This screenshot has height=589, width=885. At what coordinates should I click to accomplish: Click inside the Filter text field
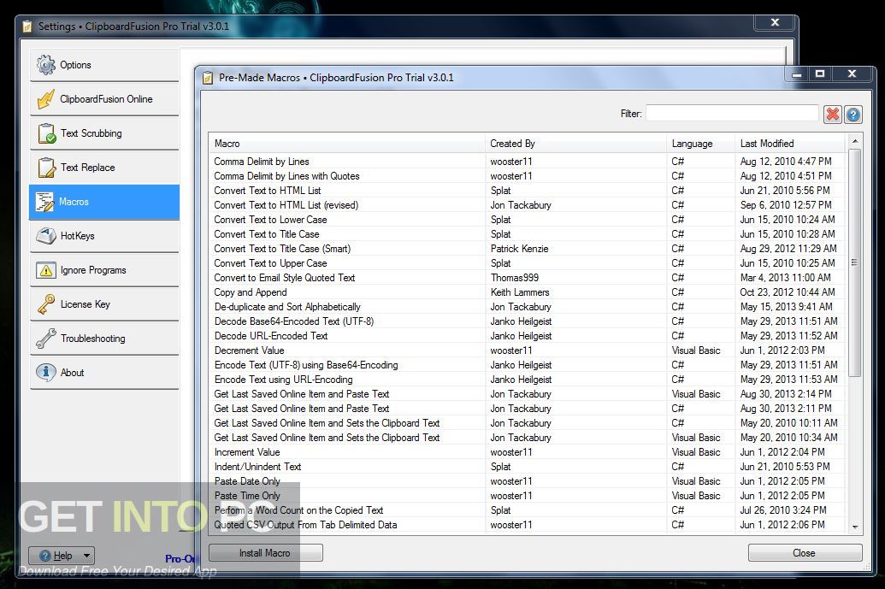(732, 113)
